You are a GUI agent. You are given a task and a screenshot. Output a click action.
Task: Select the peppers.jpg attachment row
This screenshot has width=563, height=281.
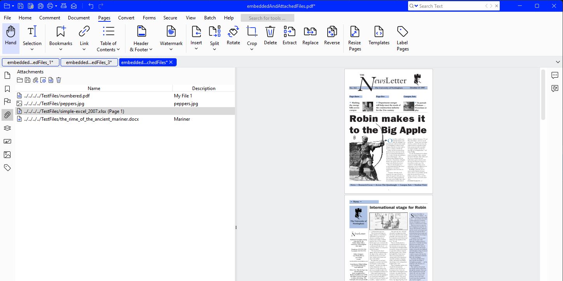[x=125, y=104]
